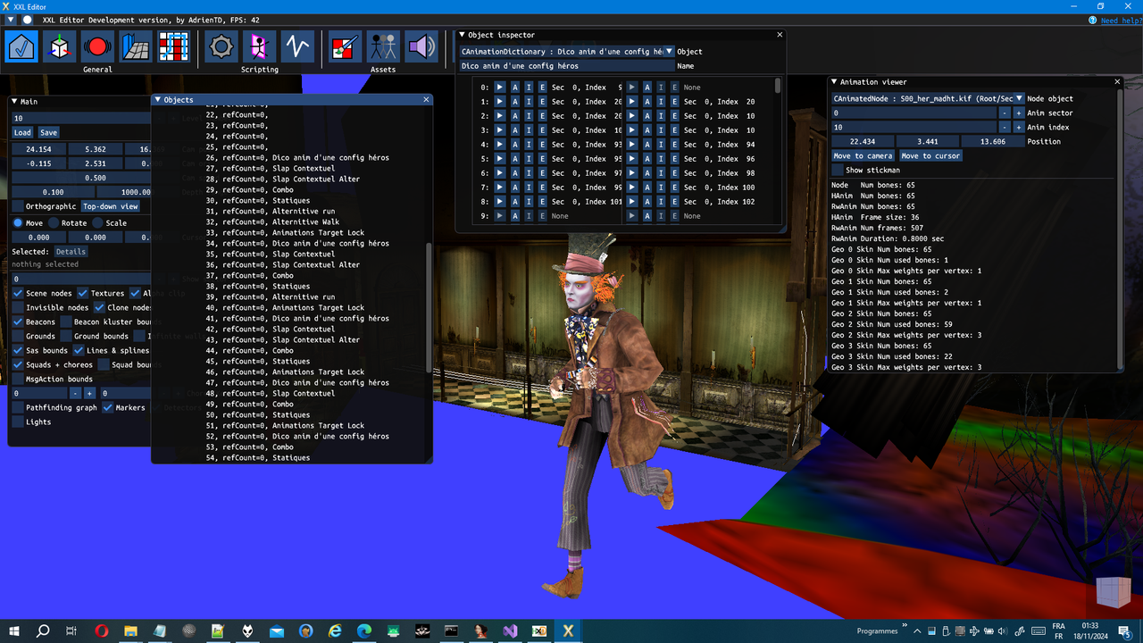
Task: Click the I button next to Index 100
Action: [661, 188]
